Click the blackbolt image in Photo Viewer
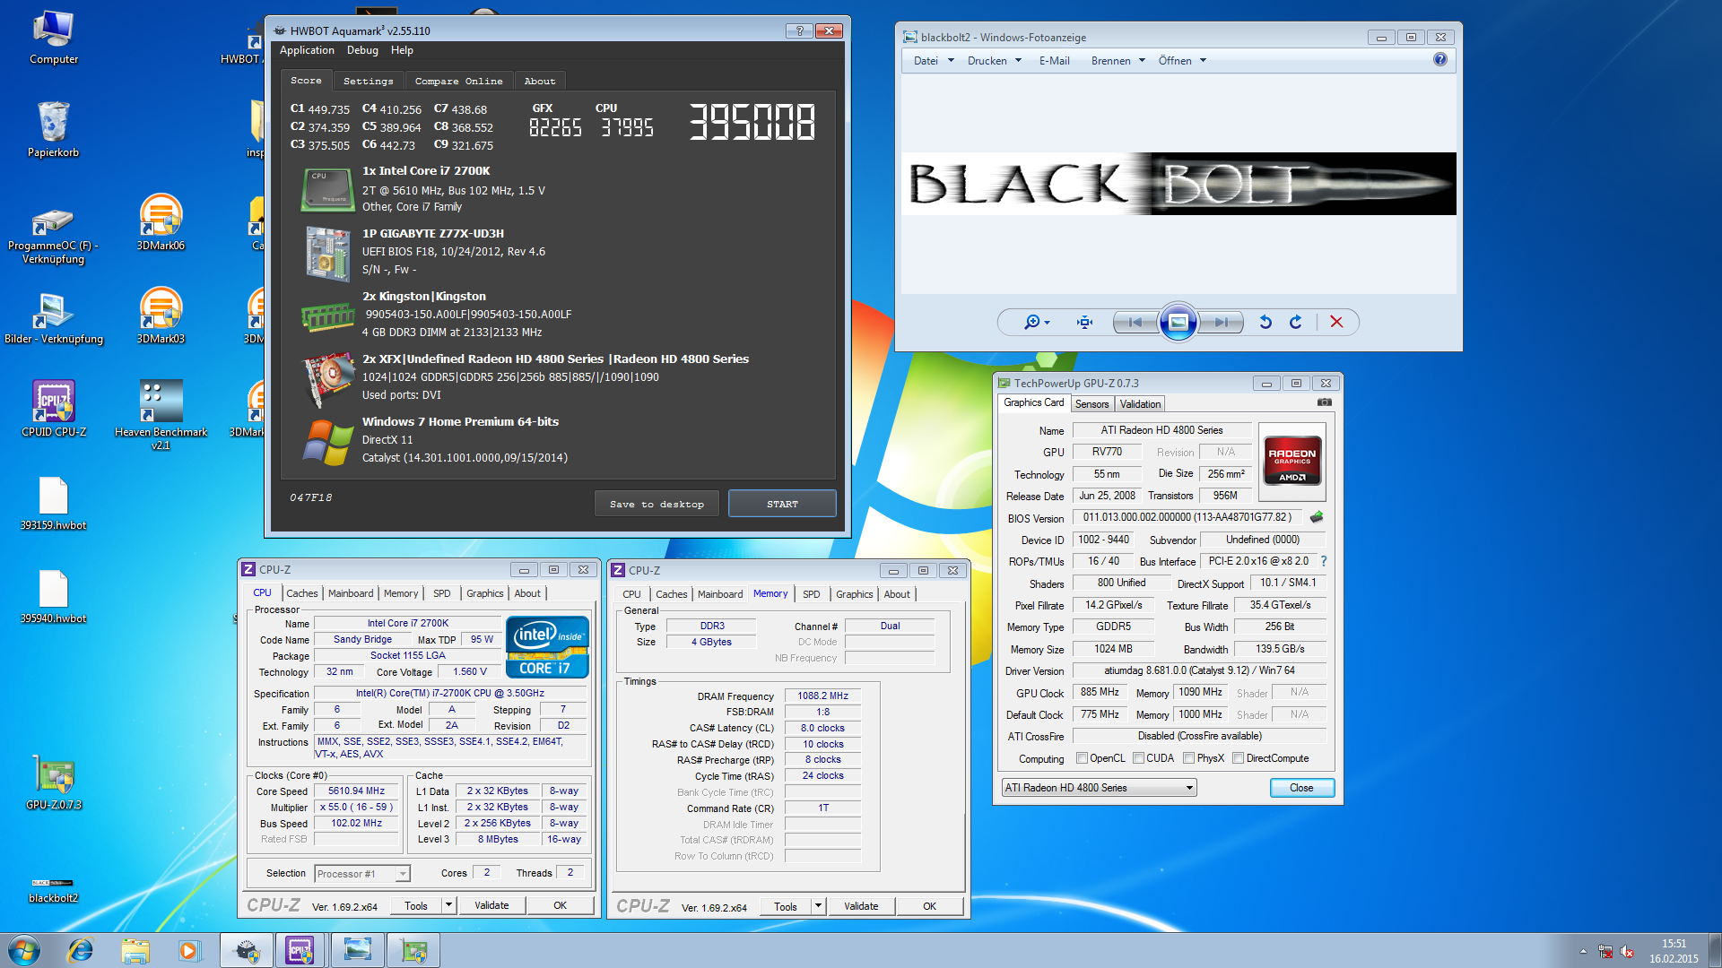This screenshot has width=1722, height=968. (1178, 184)
